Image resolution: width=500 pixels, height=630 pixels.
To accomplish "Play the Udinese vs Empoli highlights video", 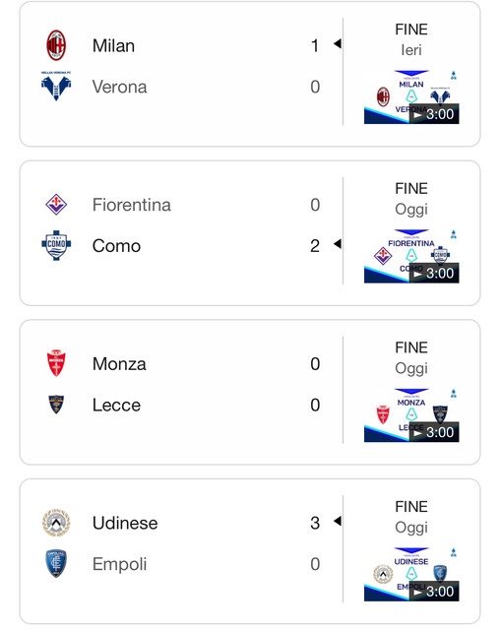I will coord(411,575).
